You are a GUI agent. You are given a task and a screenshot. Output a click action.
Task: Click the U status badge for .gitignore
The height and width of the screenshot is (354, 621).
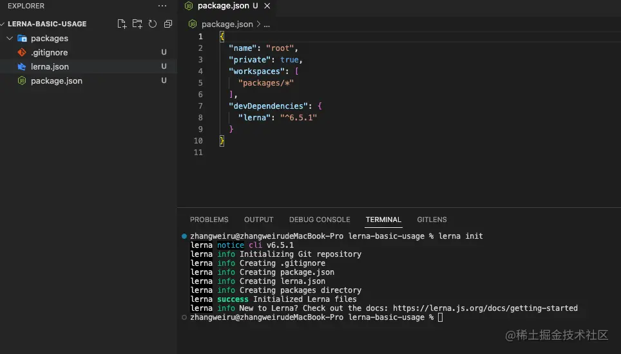point(164,52)
